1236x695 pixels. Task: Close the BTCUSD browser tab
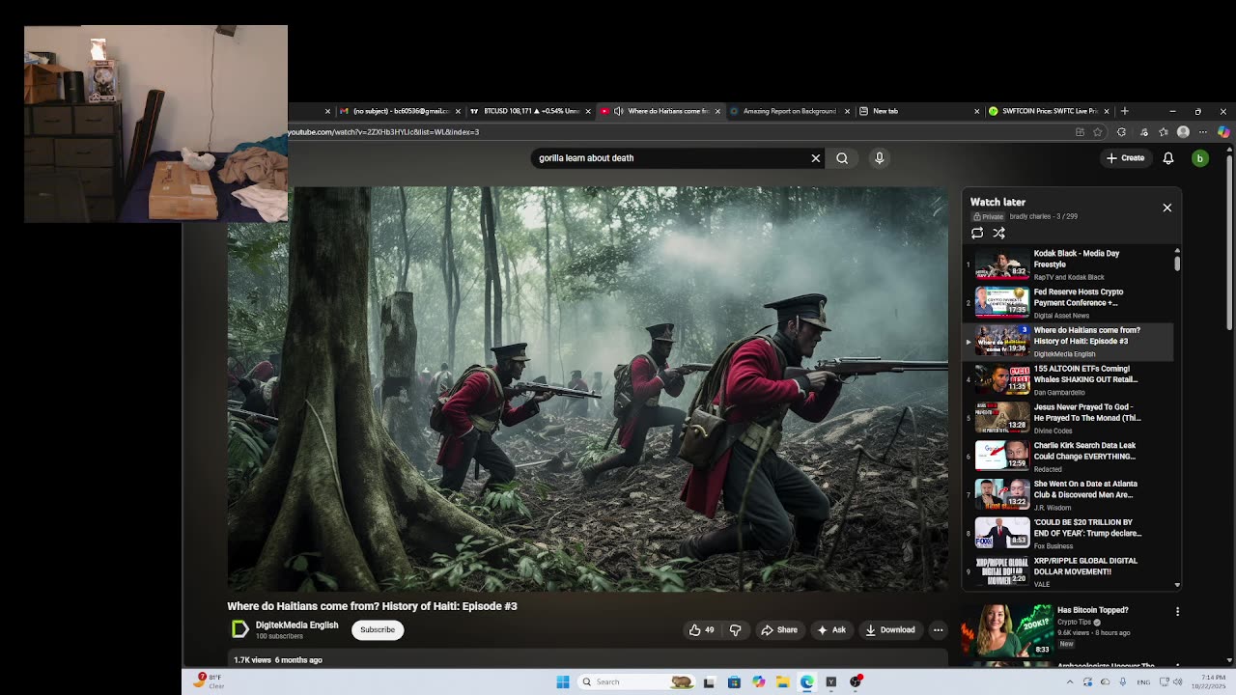click(x=588, y=111)
